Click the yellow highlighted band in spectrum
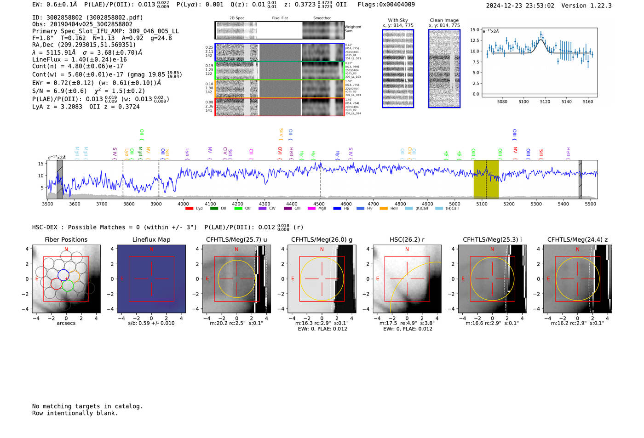Viewport: 644px width, 438px height. (x=486, y=179)
